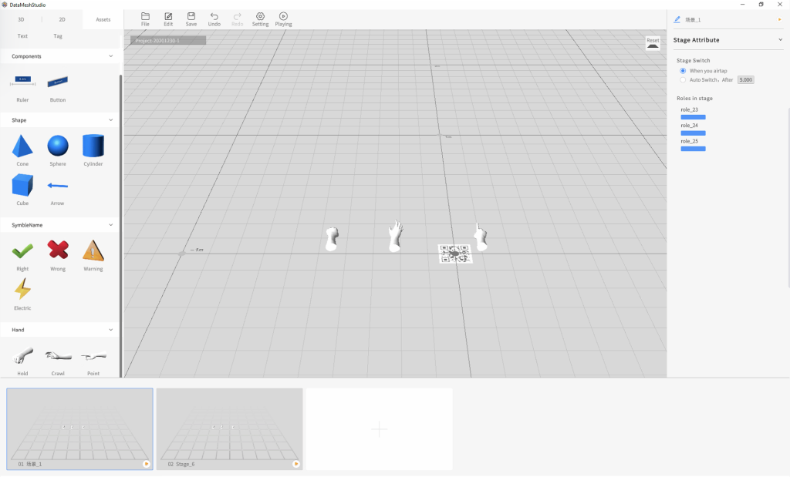
Task: Select 'Auto Switch, After' radio option
Action: click(x=683, y=80)
